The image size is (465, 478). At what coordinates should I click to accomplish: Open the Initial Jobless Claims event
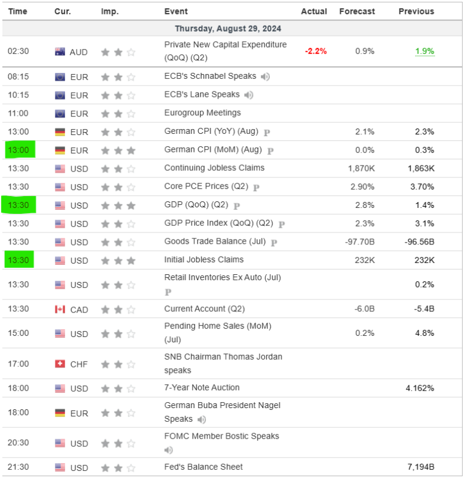click(x=204, y=260)
